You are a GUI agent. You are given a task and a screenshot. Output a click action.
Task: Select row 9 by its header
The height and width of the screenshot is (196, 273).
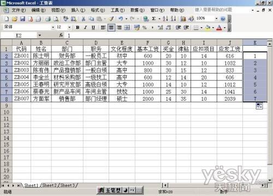[7, 106]
